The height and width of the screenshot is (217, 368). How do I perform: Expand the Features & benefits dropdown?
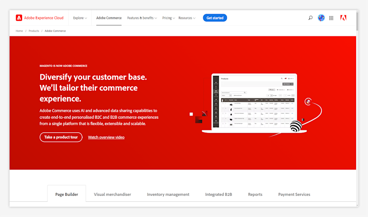click(x=142, y=18)
